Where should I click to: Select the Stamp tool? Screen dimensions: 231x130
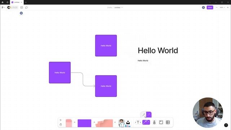tap(154, 122)
